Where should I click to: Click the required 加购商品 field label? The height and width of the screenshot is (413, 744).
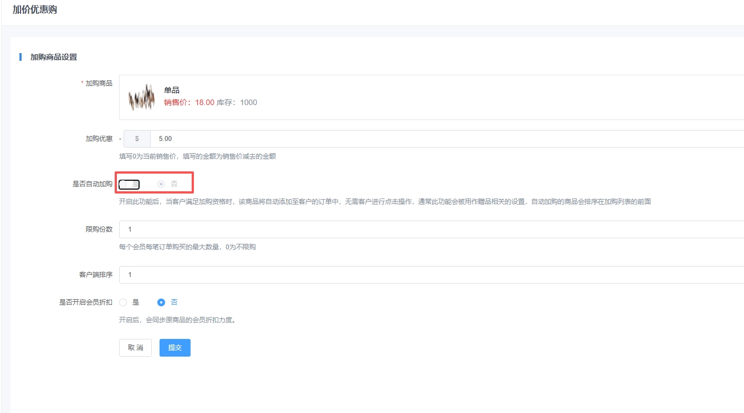(98, 83)
